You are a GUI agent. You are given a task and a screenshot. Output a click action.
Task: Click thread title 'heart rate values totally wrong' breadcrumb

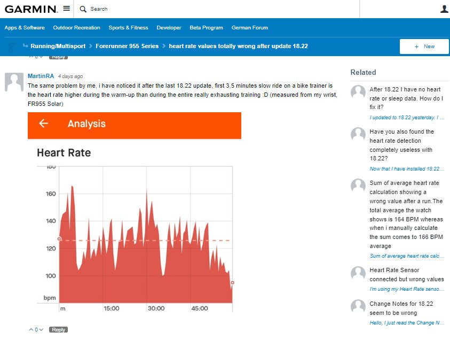pos(238,46)
